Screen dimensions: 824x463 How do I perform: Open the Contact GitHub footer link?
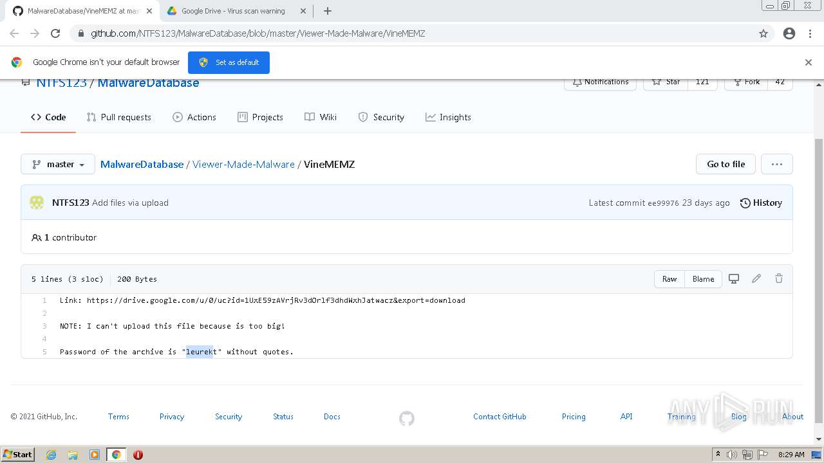coord(500,417)
